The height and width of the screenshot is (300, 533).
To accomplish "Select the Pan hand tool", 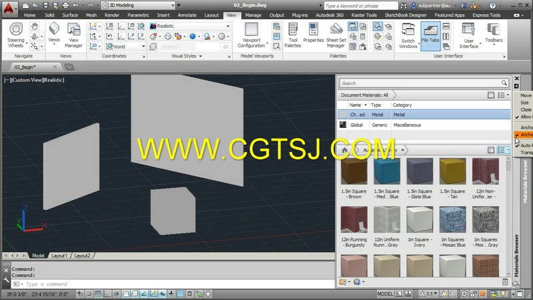I will [x=34, y=26].
